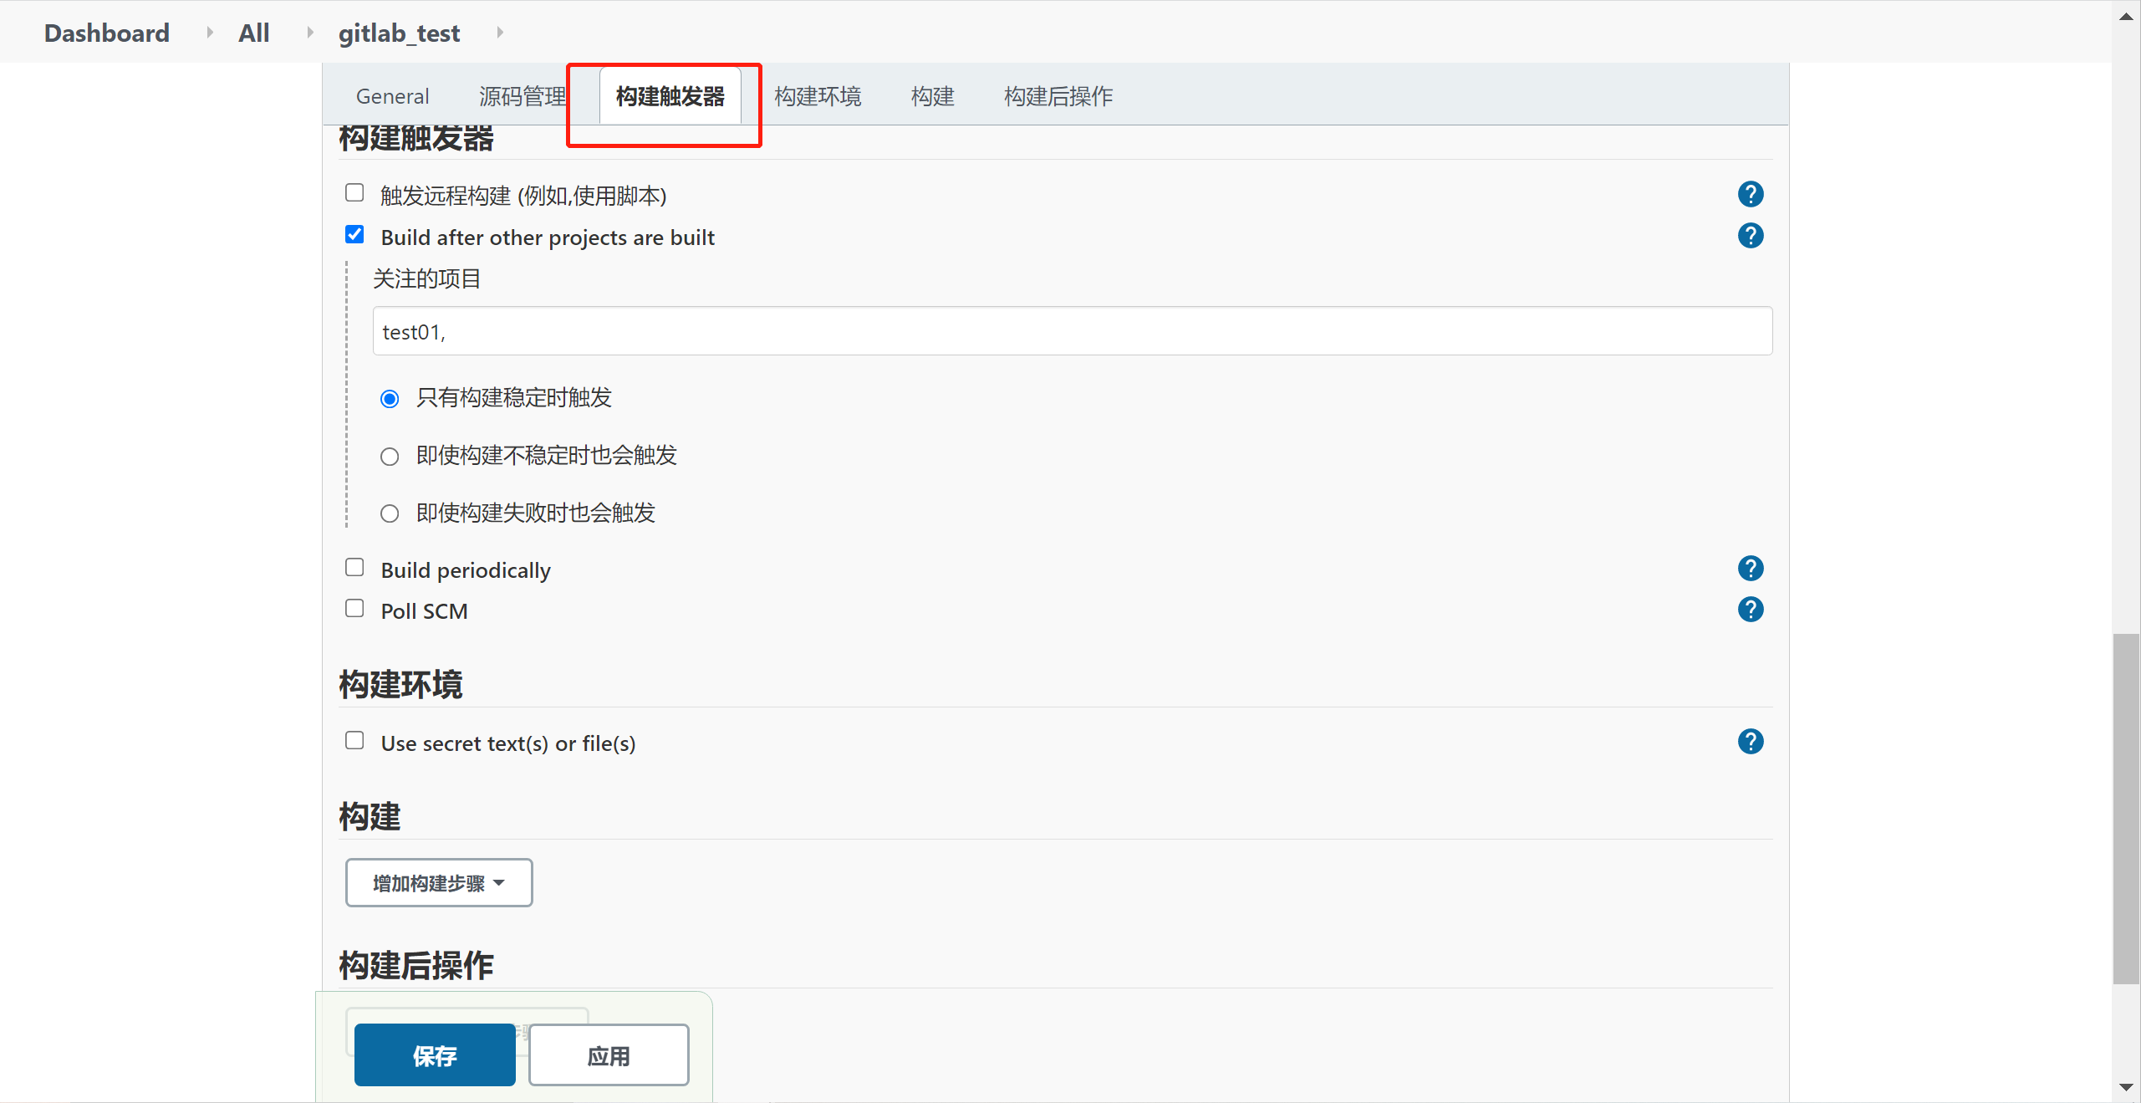Switch to the 源码管理 tab
2141x1103 pixels.
[523, 96]
